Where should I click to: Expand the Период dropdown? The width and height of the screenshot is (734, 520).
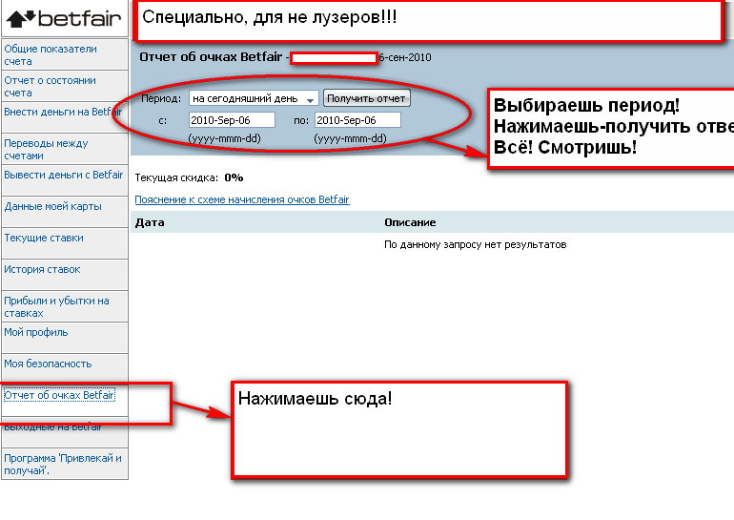point(254,98)
